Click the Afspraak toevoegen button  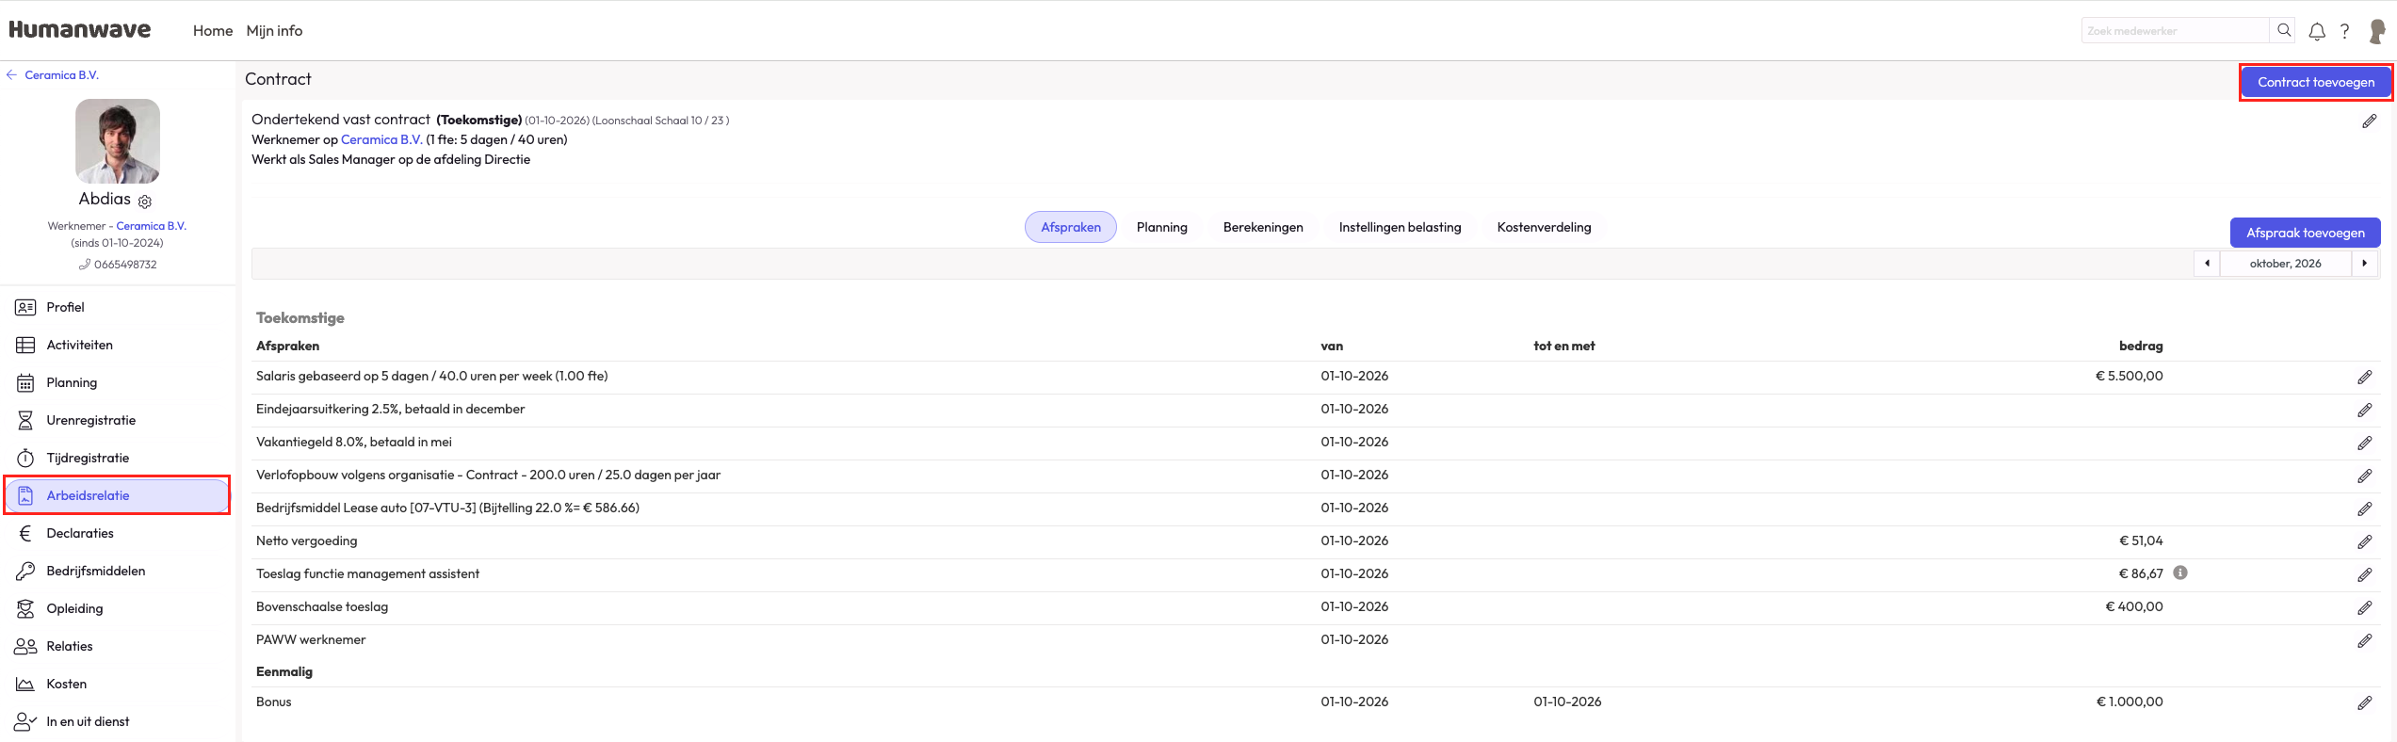point(2305,233)
